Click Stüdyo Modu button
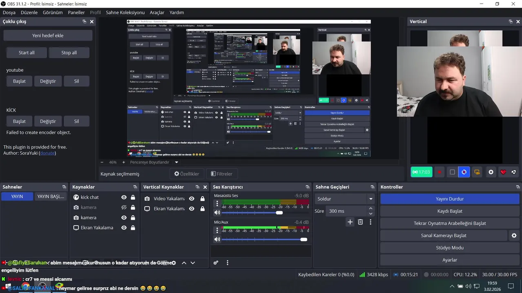Screen dimensions: 522x293 coord(450,248)
